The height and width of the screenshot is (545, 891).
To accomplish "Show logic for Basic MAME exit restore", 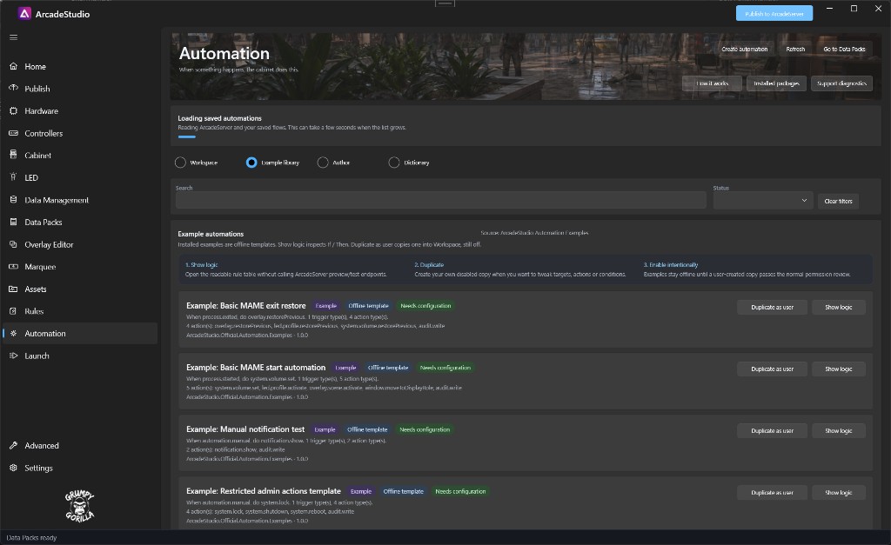I will point(838,307).
